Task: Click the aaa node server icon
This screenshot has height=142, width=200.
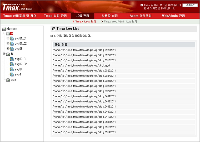Action: click(8, 80)
